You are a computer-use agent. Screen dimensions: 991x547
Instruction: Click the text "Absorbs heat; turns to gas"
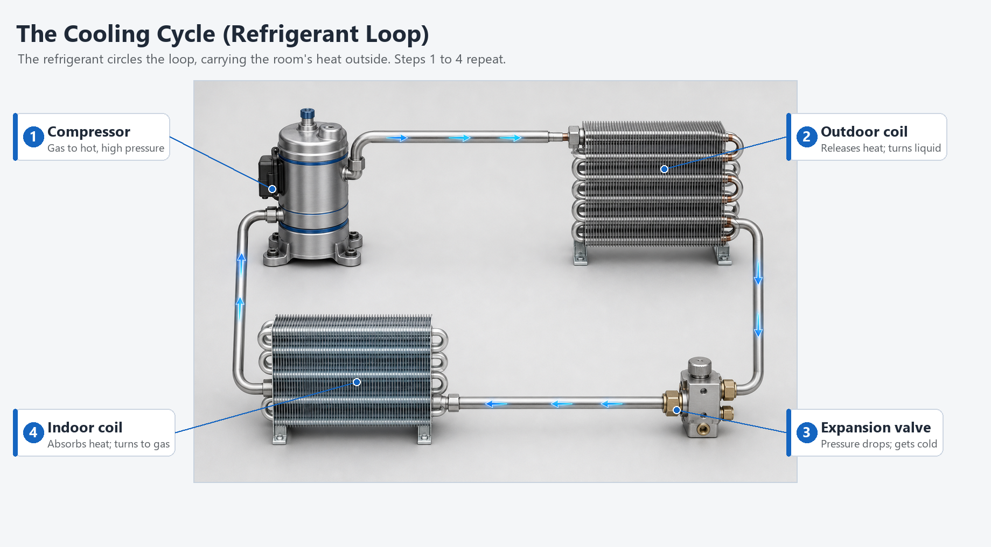pos(108,444)
